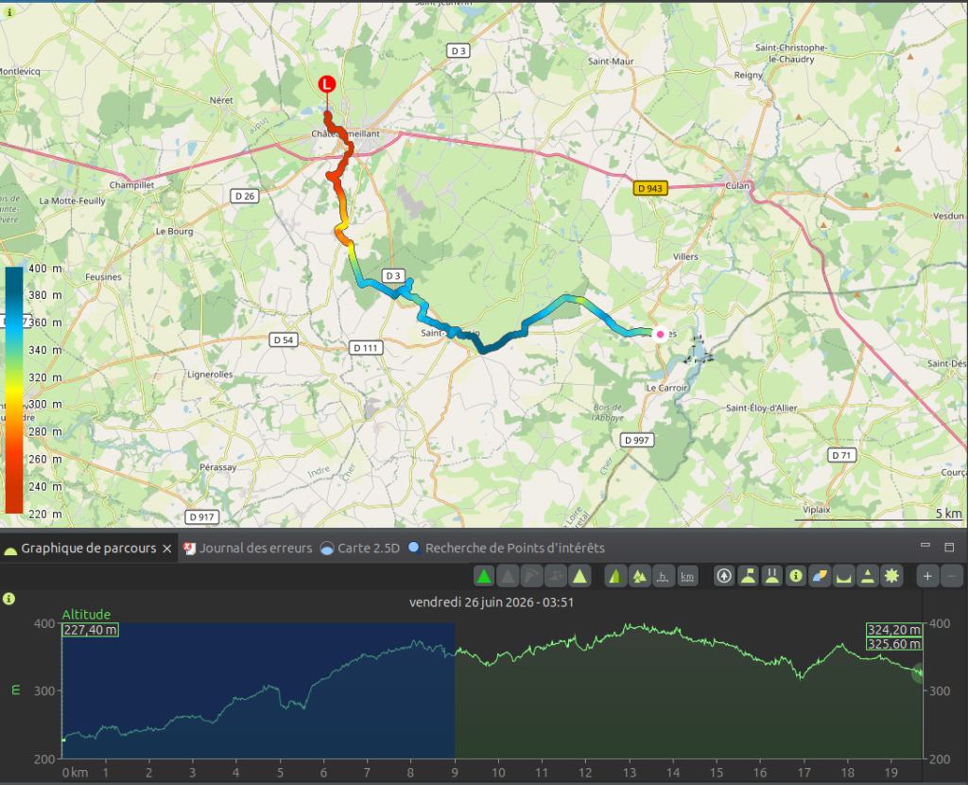Click the red L marker on map
The width and height of the screenshot is (968, 785).
pyautogui.click(x=326, y=83)
